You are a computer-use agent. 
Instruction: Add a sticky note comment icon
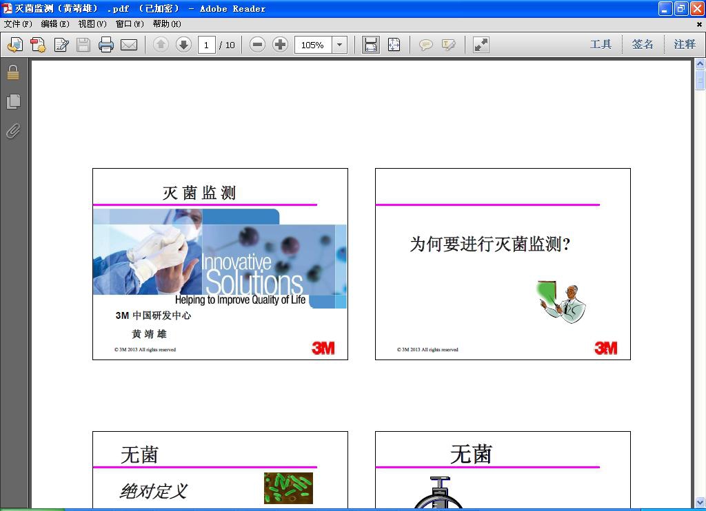point(427,44)
